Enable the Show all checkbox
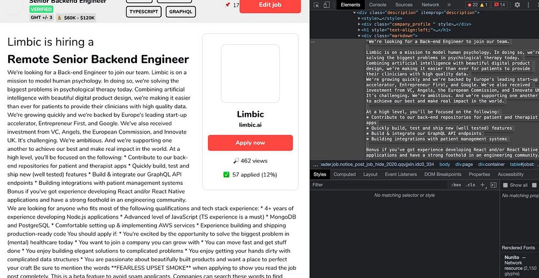Image resolution: width=539 pixels, height=278 pixels. 506,185
